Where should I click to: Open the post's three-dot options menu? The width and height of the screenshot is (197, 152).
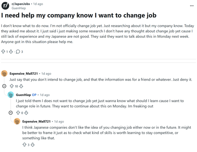[192, 6]
